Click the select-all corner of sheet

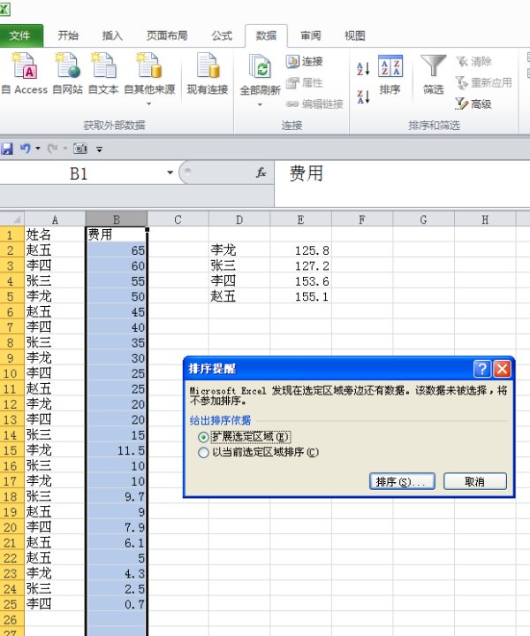tap(12, 219)
